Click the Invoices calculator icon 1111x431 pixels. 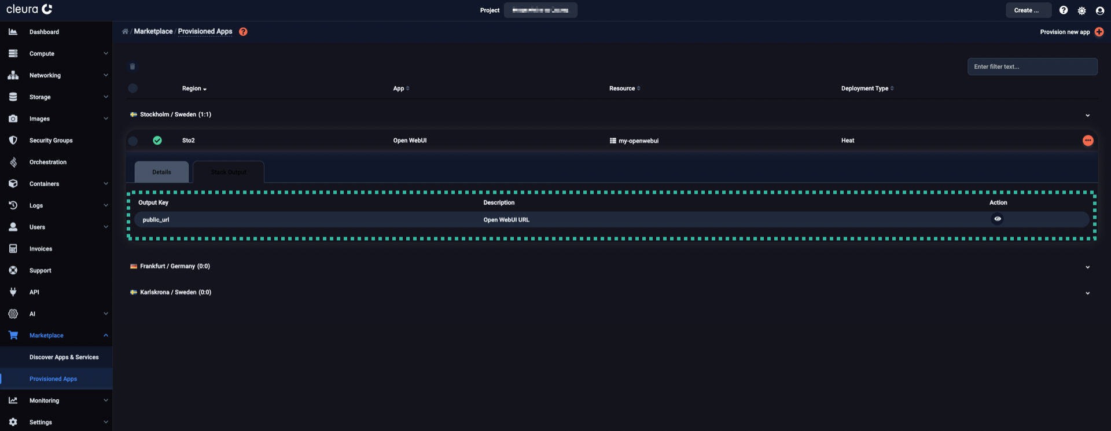[13, 249]
